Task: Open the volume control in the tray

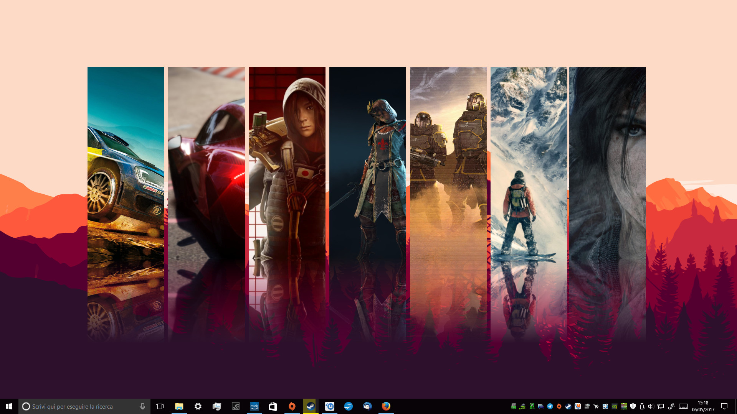Action: click(x=651, y=406)
